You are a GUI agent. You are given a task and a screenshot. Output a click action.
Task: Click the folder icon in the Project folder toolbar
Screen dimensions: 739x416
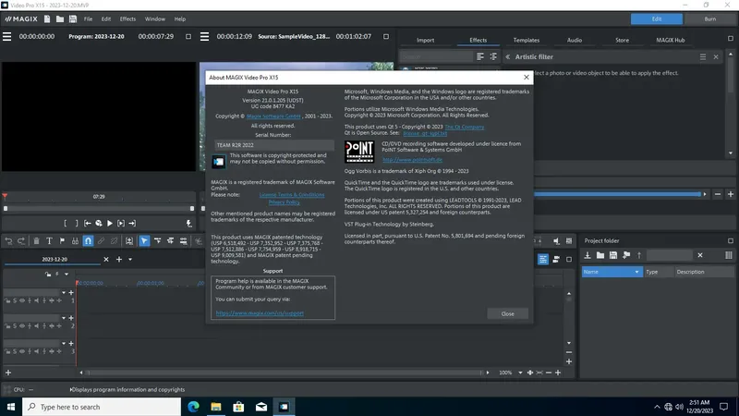(x=600, y=255)
